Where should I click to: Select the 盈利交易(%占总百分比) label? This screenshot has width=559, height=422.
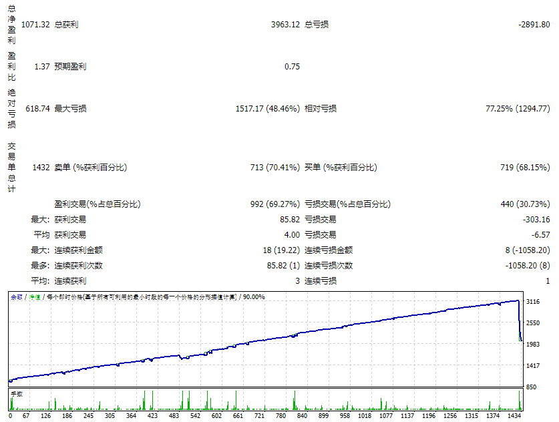point(98,204)
